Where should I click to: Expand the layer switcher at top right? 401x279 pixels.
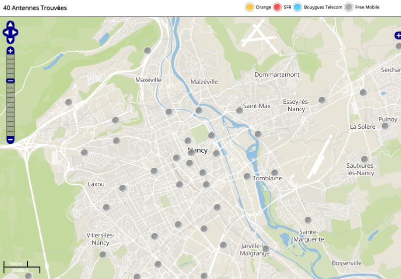click(397, 36)
